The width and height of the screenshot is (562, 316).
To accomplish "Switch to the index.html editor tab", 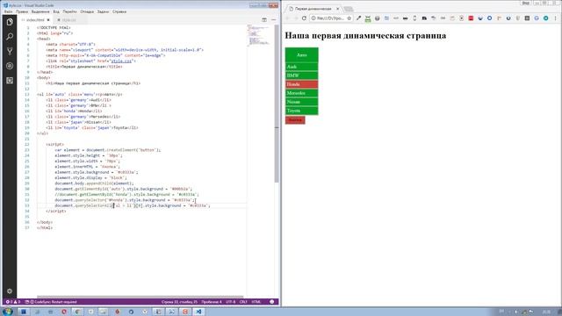I will coord(35,20).
